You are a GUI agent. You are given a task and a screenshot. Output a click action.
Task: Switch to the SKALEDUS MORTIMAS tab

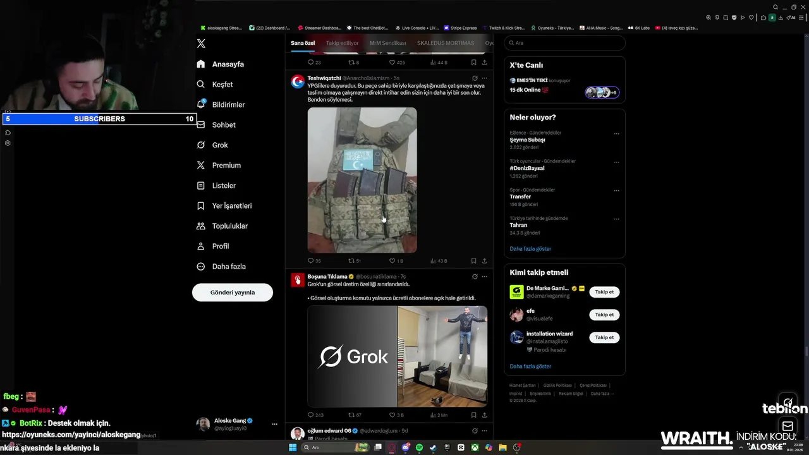pos(446,43)
